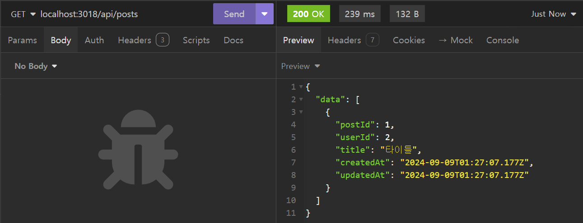Click the Send button
The image size is (583, 223).
point(234,14)
